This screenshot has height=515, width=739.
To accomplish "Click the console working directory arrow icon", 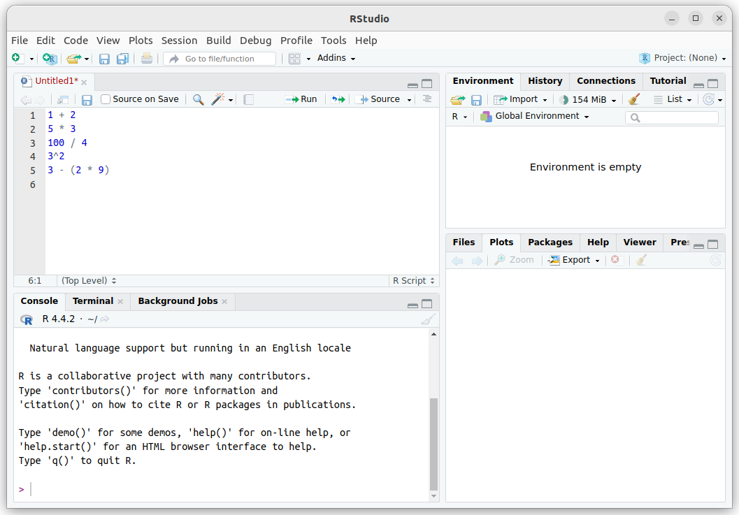I will pyautogui.click(x=105, y=319).
